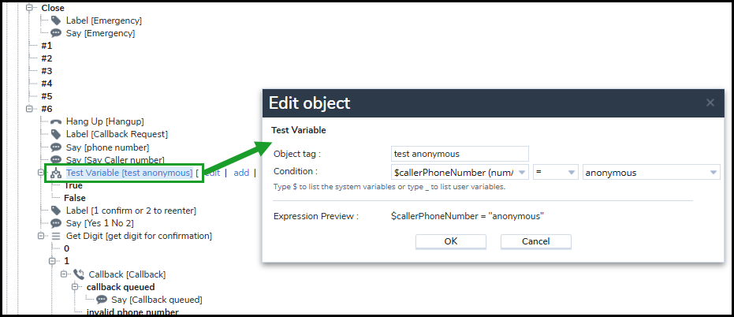Click the Object tag input field

click(460, 154)
